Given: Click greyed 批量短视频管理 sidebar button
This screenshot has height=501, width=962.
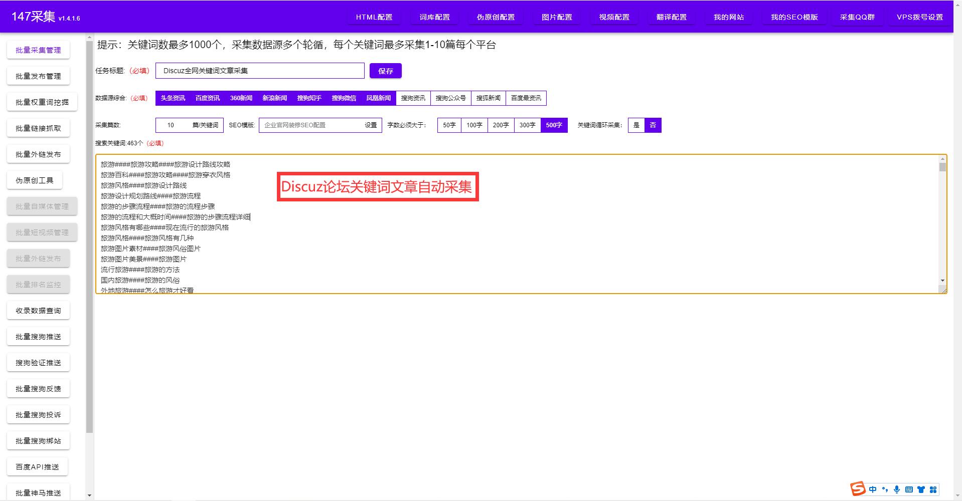Looking at the screenshot, I should (42, 232).
